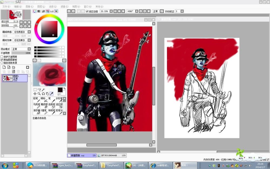Select the Selection Eraser (选区擦) tool

(59, 106)
